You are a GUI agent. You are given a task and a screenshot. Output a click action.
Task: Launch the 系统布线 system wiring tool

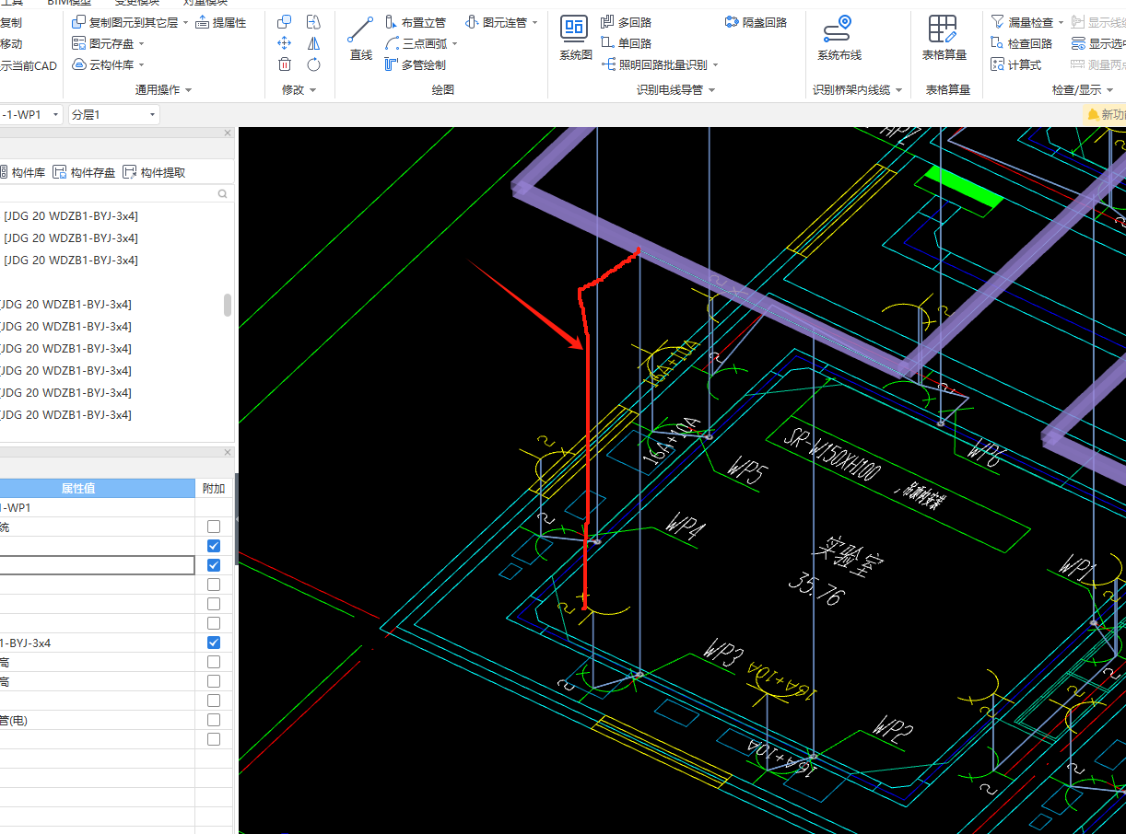click(x=839, y=39)
